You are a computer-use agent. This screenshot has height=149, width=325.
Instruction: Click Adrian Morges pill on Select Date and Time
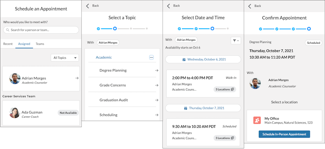(186, 40)
